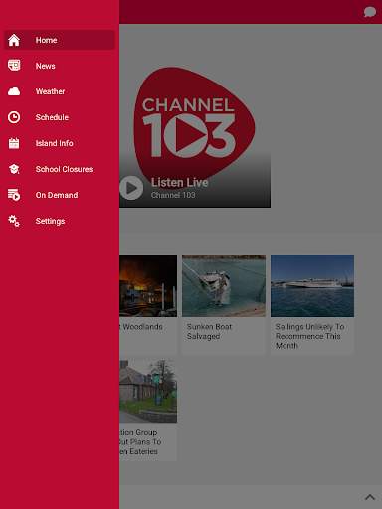Open the Schedule menu label
Viewport: 382px width, 509px height.
tap(52, 117)
